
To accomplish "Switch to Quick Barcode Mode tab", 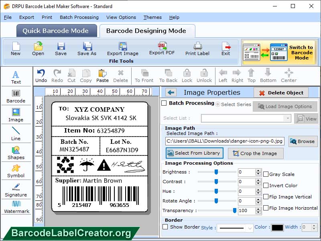I will 56,31.
